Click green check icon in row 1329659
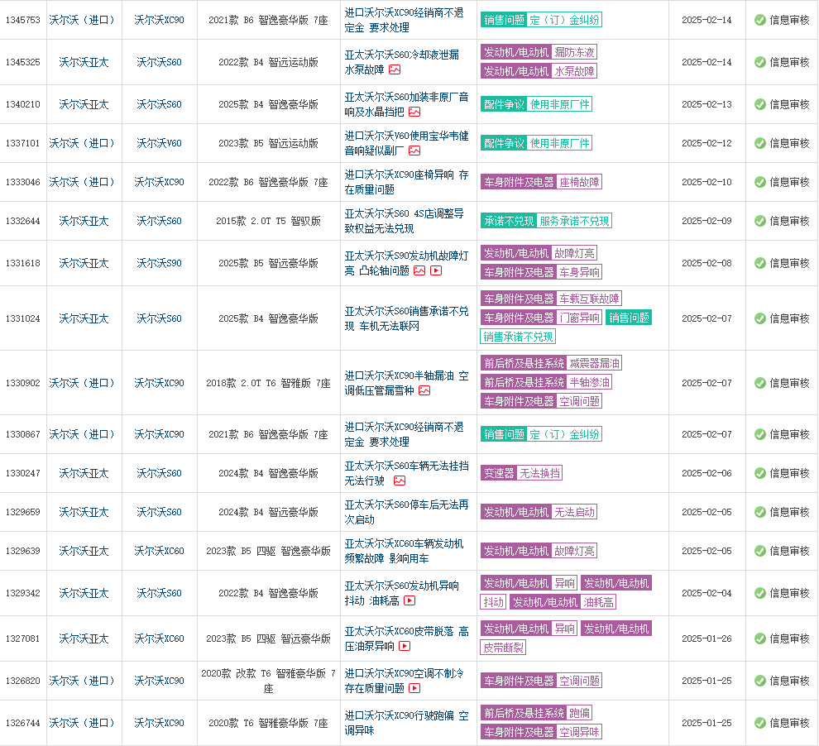The width and height of the screenshot is (819, 746). point(760,512)
